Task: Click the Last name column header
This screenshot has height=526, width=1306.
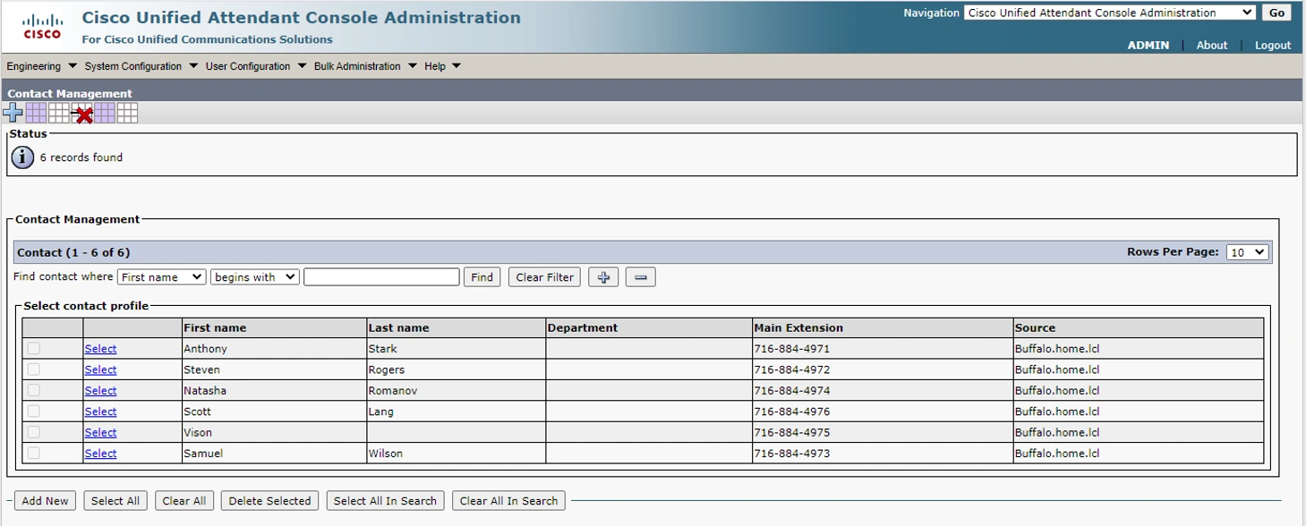Action: click(457, 328)
